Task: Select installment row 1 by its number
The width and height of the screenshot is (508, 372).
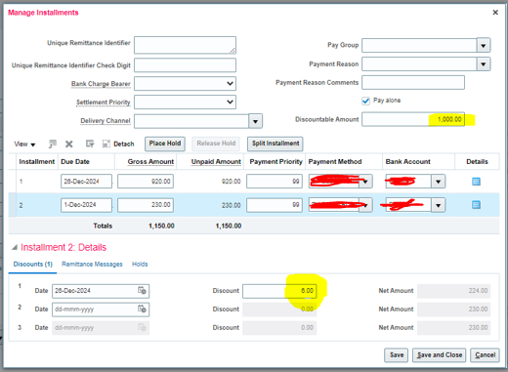Action: (x=21, y=182)
